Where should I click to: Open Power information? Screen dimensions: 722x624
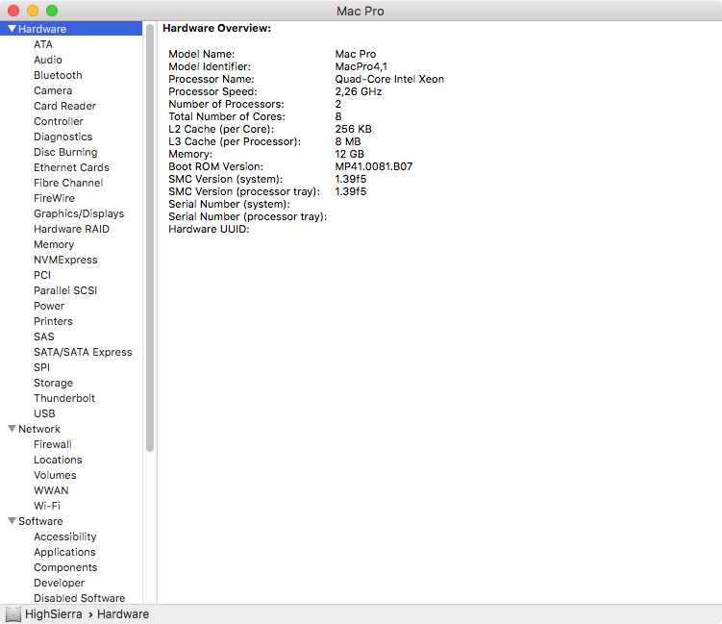pyautogui.click(x=49, y=306)
